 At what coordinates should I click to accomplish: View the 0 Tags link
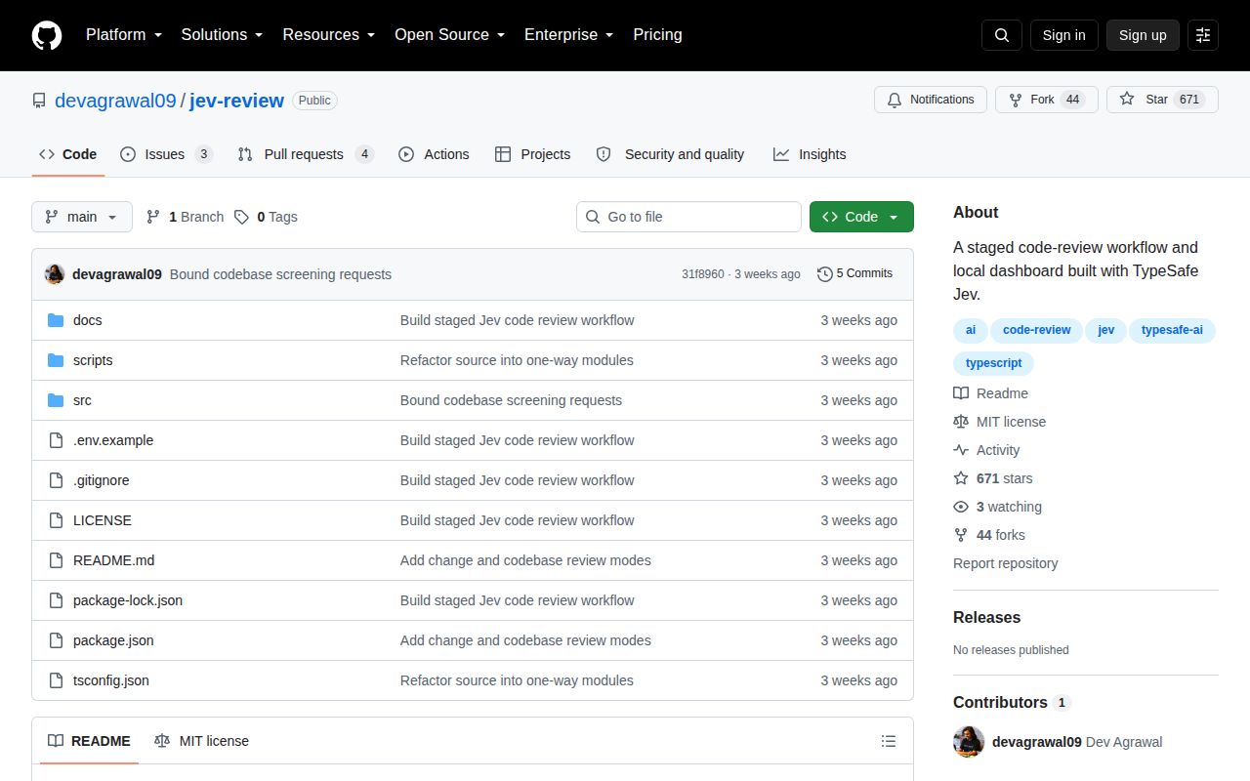pos(266,217)
